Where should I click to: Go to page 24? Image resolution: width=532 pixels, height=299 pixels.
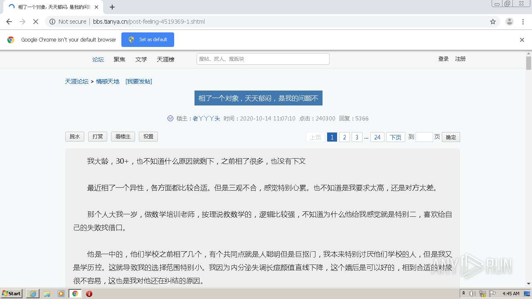pyautogui.click(x=377, y=137)
